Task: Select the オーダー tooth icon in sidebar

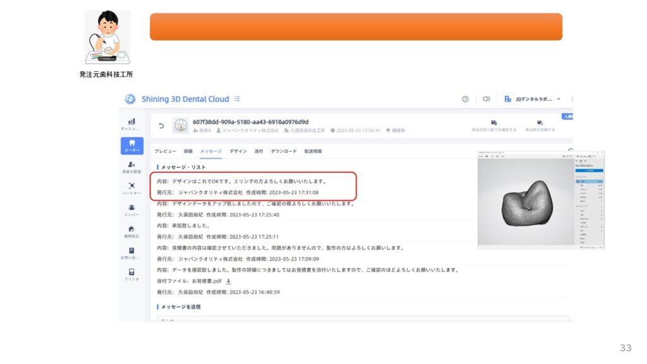Action: 131,145
